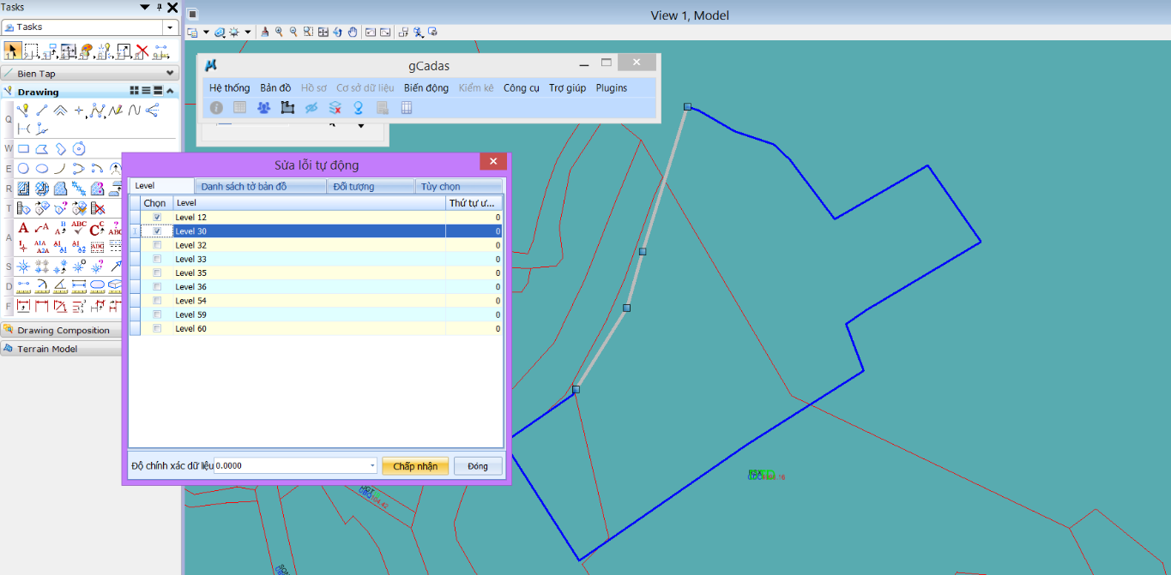Enable the Level 60 checkbox
The image size is (1171, 575).
click(156, 329)
